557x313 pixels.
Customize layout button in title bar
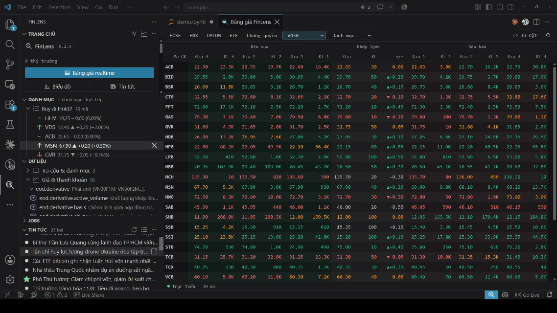point(478,7)
